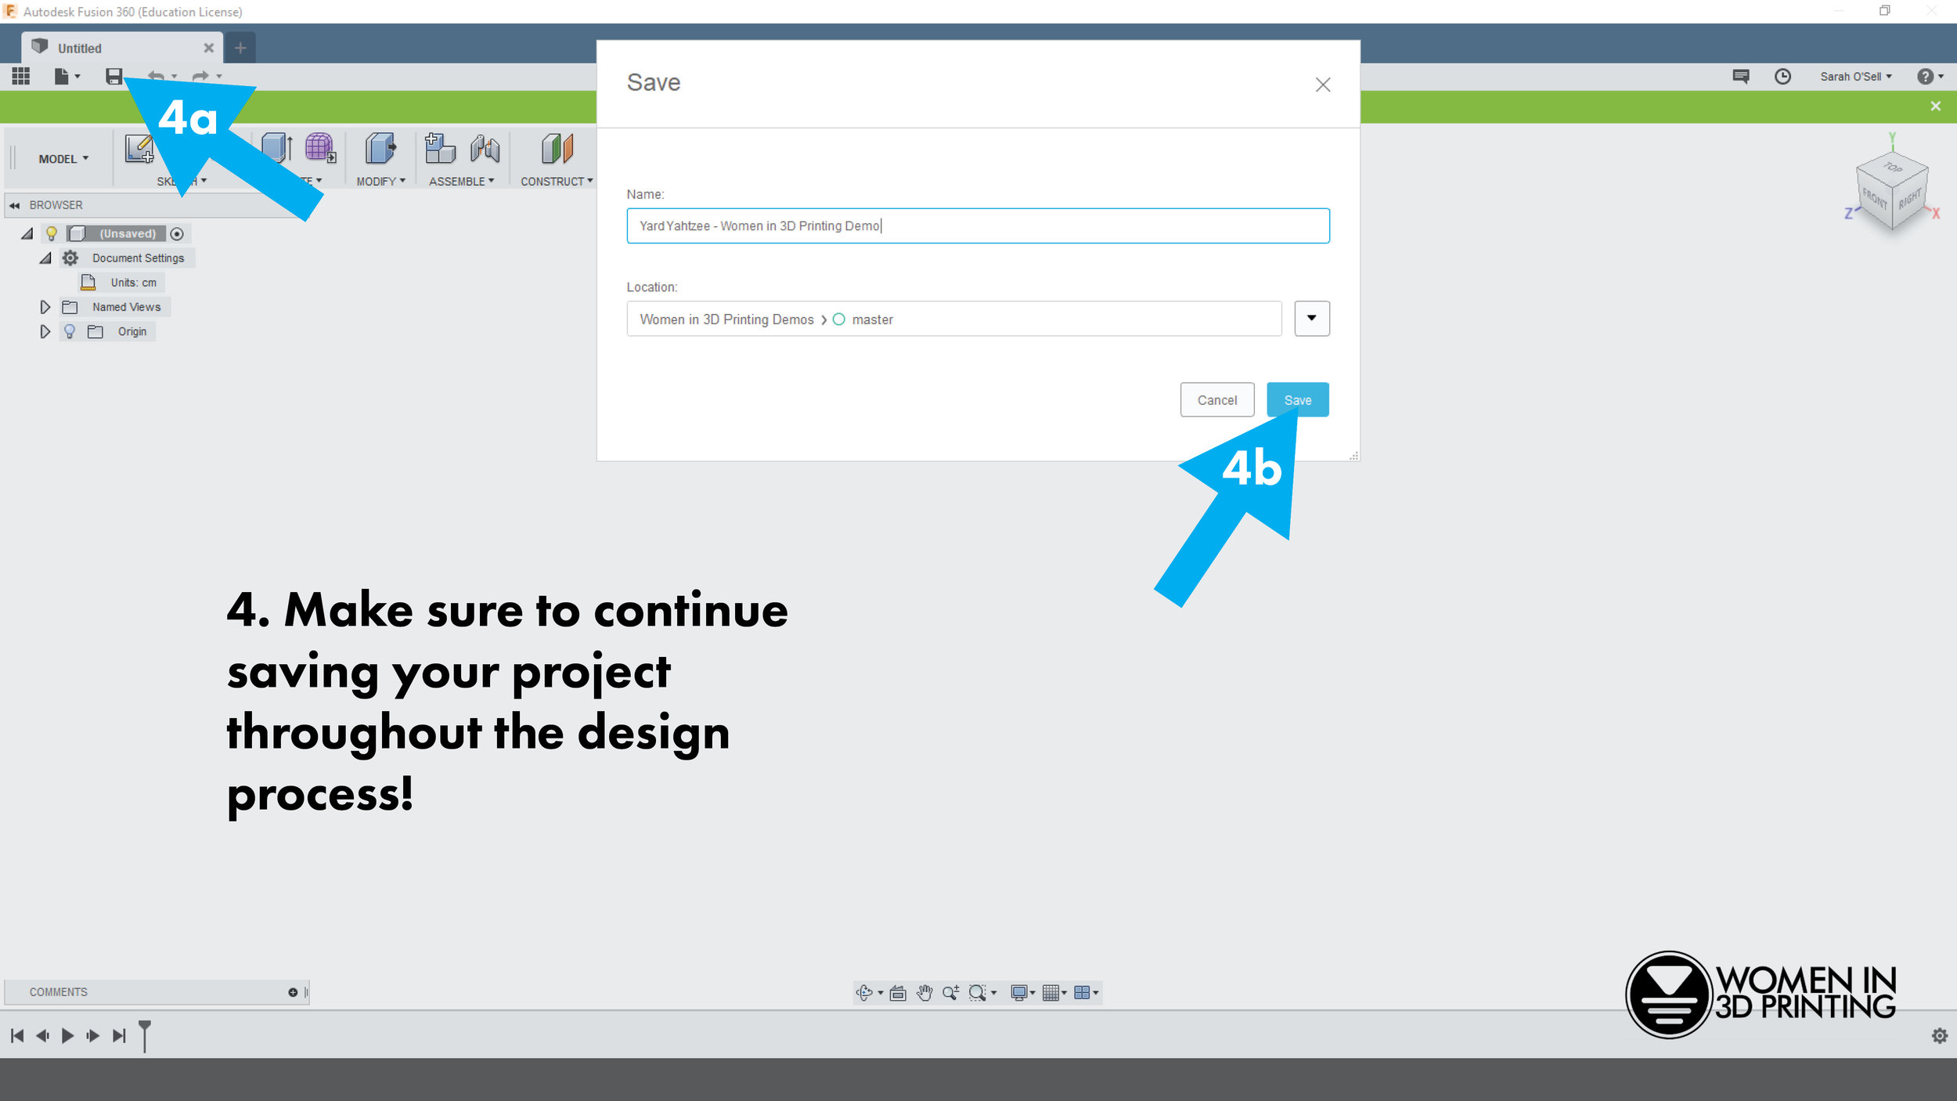
Task: Close the Save dialog with X
Action: (1322, 85)
